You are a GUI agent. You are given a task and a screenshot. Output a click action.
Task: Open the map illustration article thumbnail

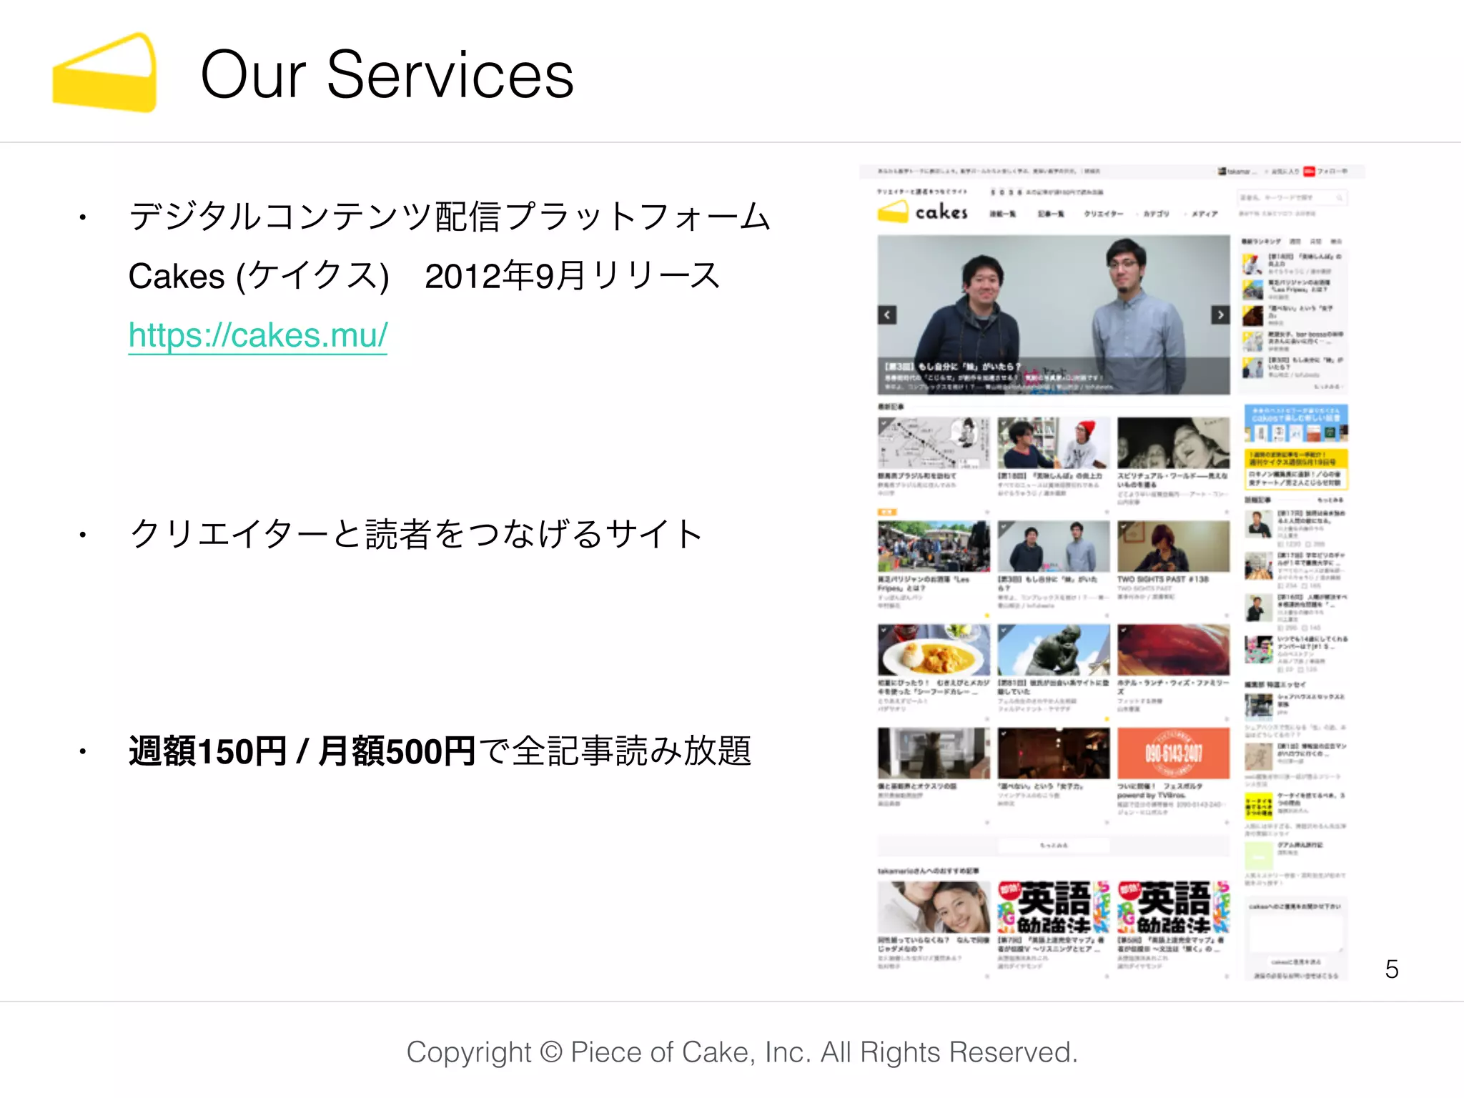934,442
